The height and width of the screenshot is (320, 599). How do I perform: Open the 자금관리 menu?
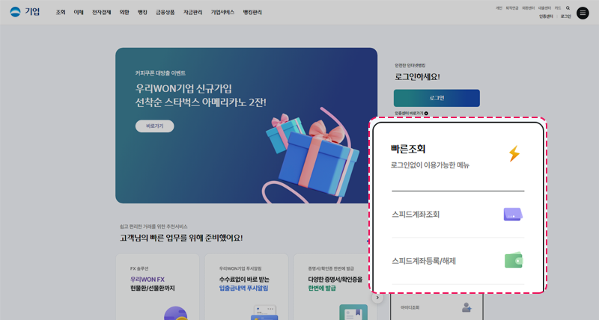192,12
